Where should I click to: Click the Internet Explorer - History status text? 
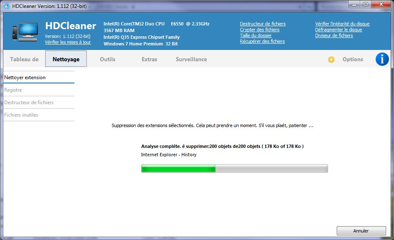[x=169, y=155]
